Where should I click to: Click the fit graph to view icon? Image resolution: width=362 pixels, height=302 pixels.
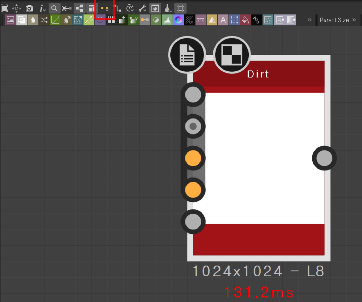(x=4, y=8)
